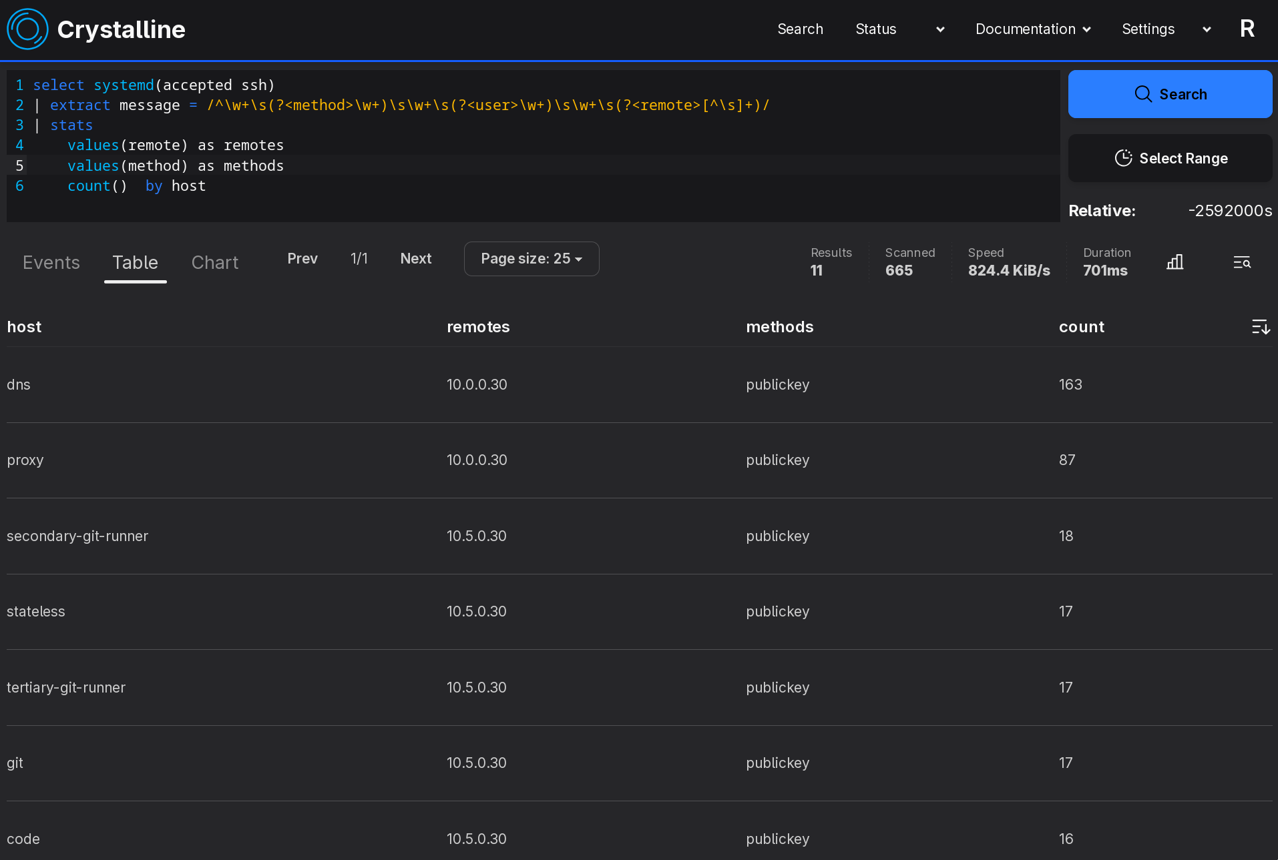The height and width of the screenshot is (860, 1278).
Task: Click the count column header
Action: pyautogui.click(x=1081, y=327)
